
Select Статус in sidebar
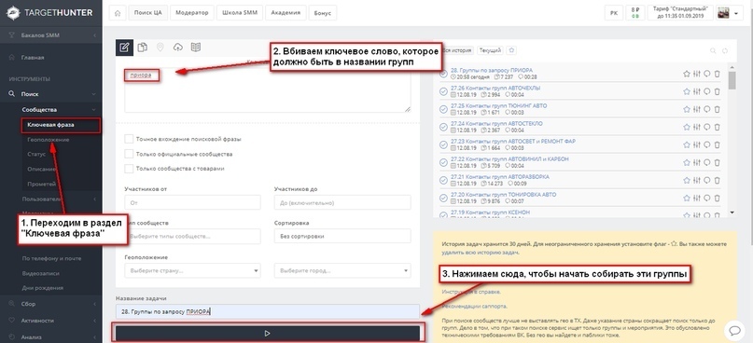click(x=36, y=155)
